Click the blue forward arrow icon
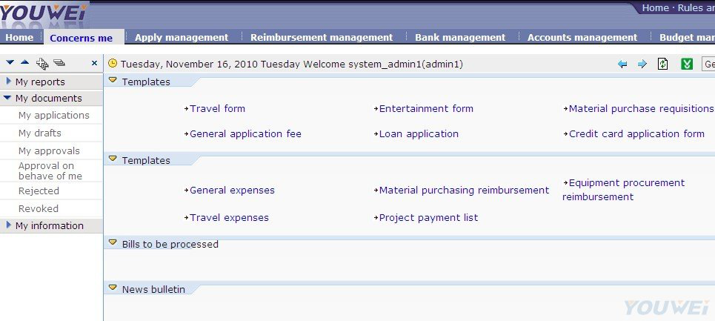The width and height of the screenshot is (715, 321). coord(642,64)
